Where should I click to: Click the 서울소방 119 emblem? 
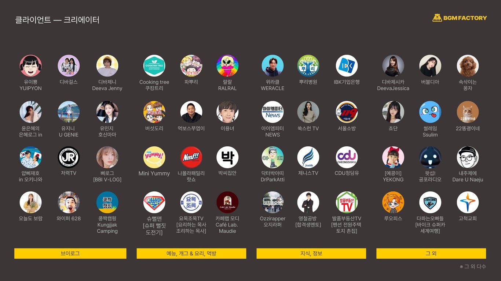[347, 112]
